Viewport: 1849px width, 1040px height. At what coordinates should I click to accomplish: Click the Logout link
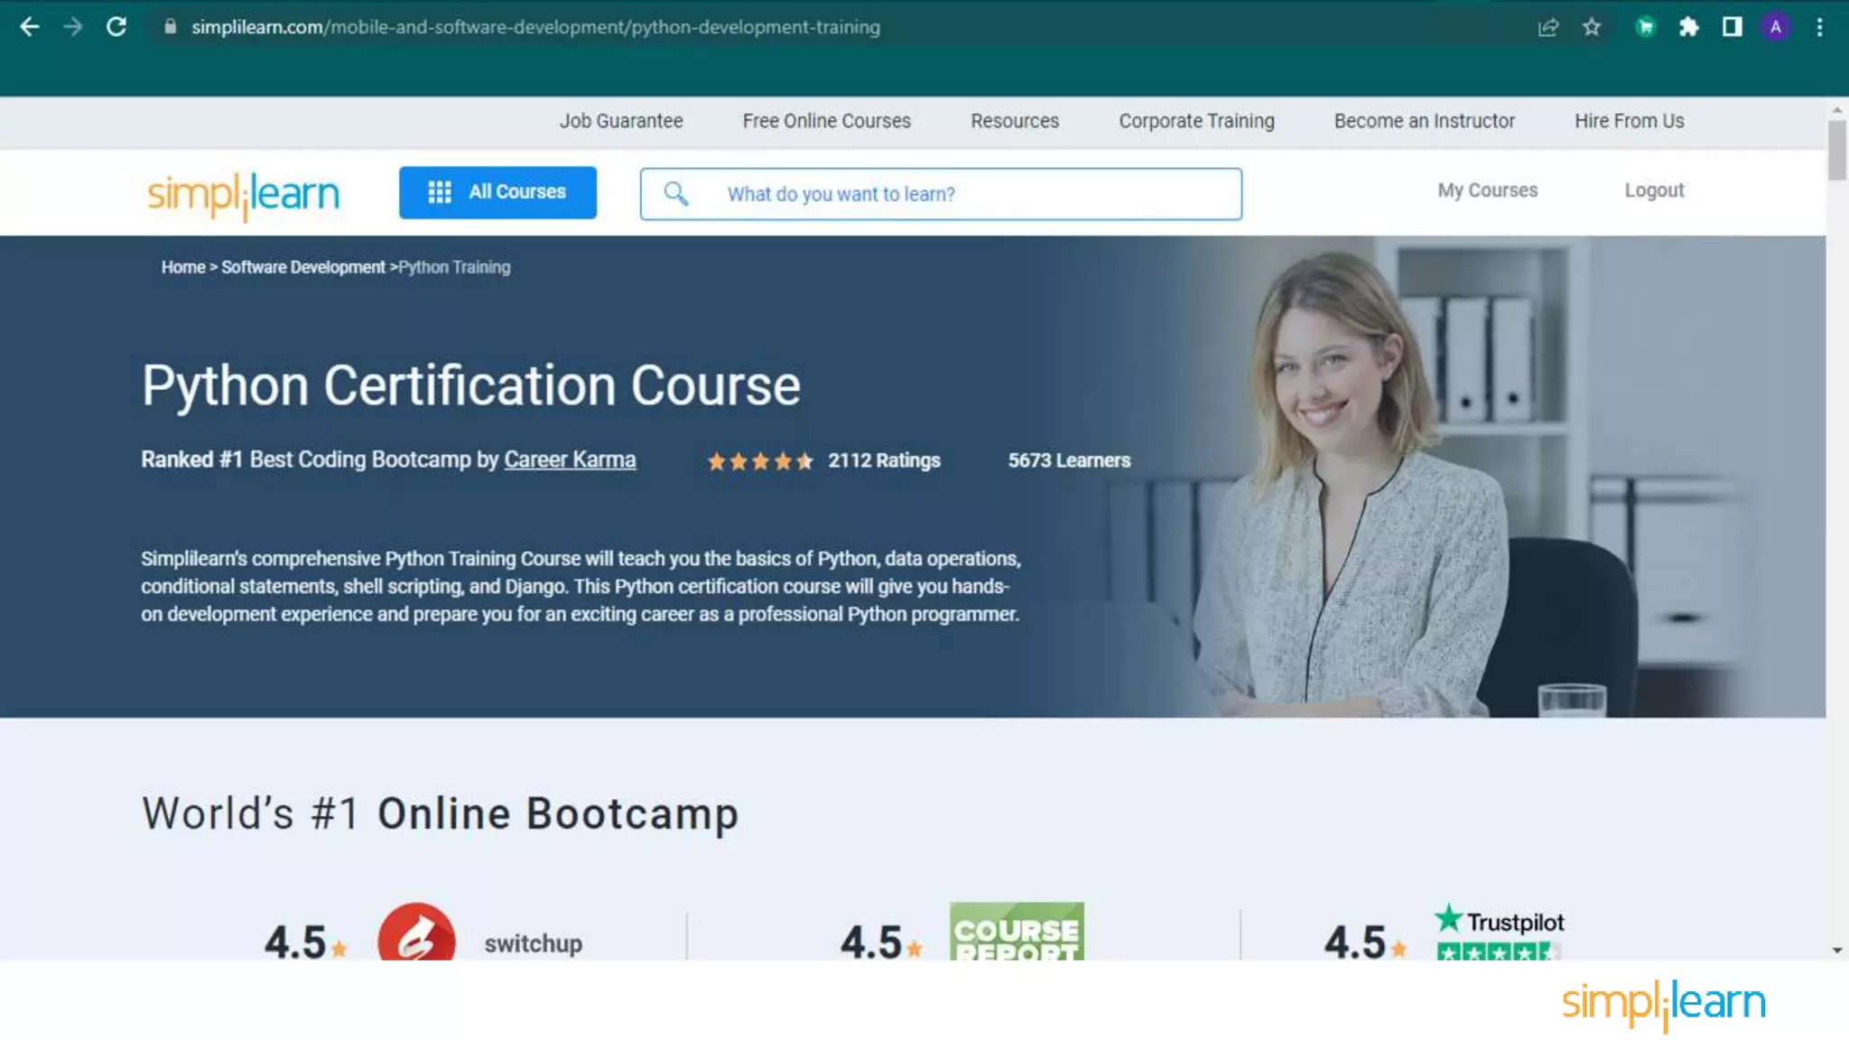click(1655, 190)
